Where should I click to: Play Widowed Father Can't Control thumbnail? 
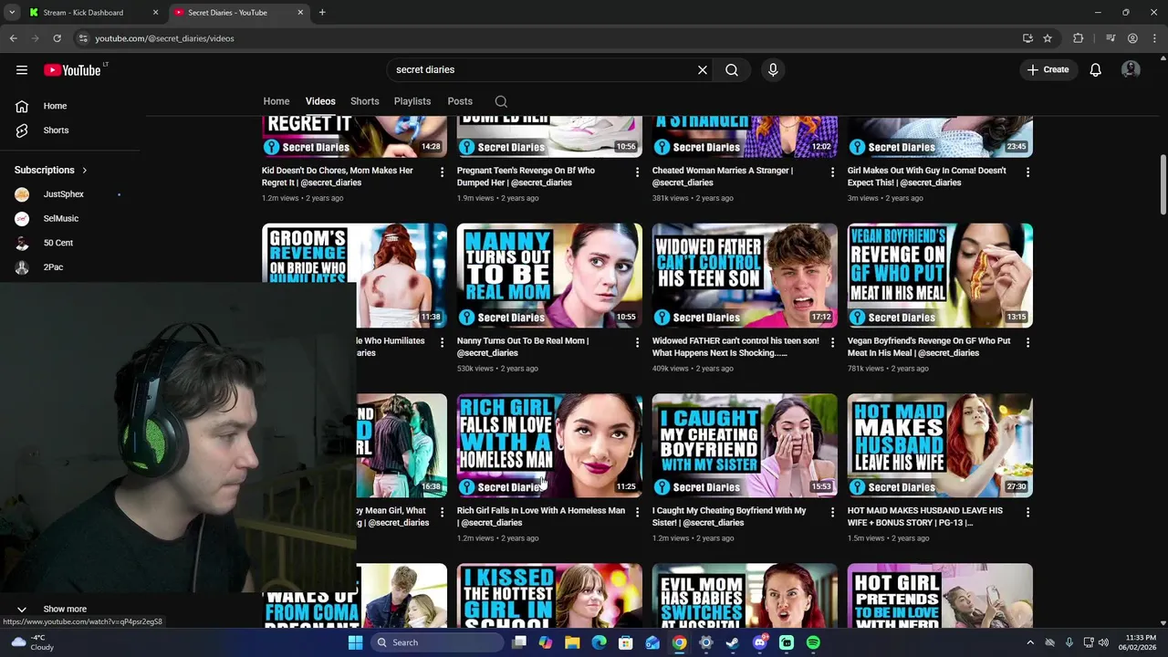[x=745, y=276]
